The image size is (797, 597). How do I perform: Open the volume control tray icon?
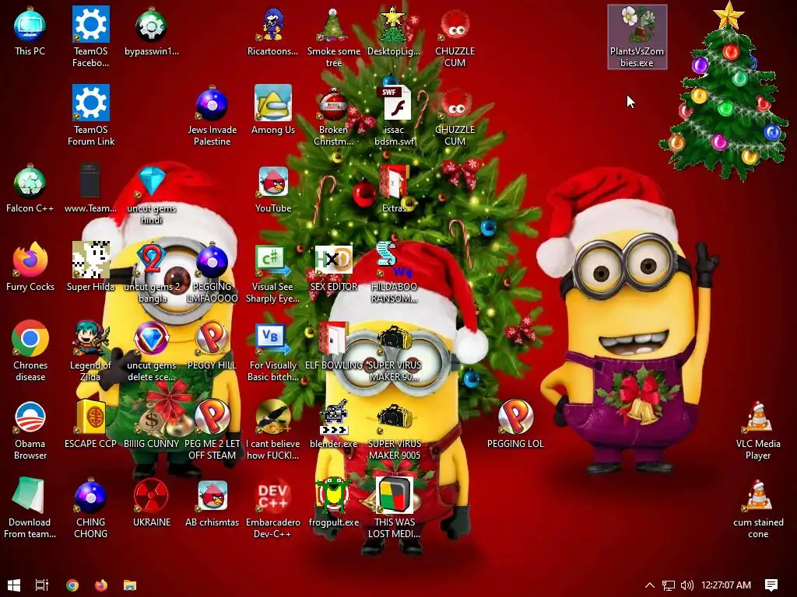pyautogui.click(x=686, y=585)
